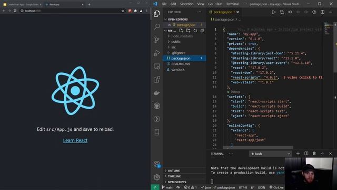Viewport: 337px width, 190px height.
Task: Switch to the React App browser tab
Action: click(64, 4)
